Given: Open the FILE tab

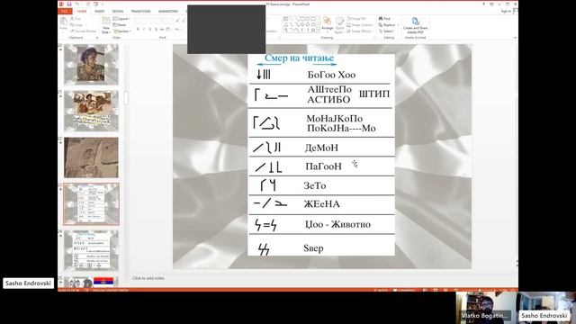Looking at the screenshot, I should (64, 12).
